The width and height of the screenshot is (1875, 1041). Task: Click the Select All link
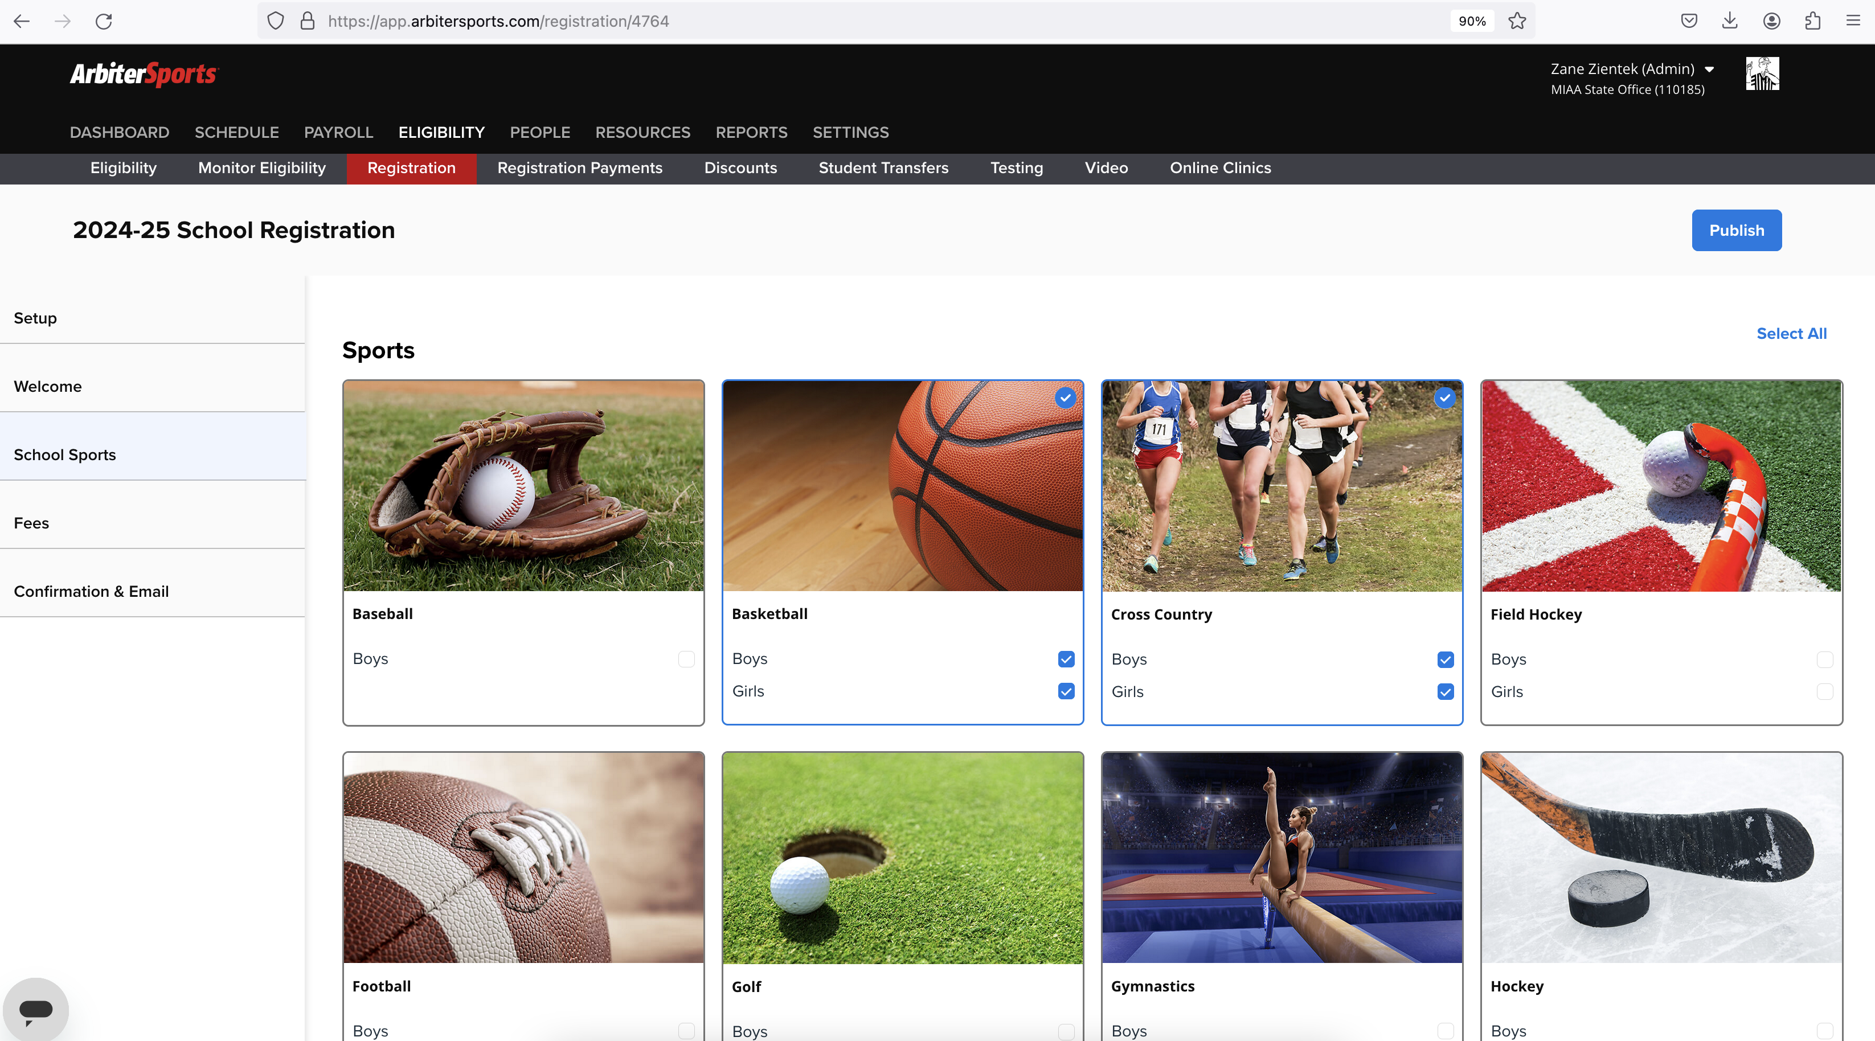[x=1791, y=333]
